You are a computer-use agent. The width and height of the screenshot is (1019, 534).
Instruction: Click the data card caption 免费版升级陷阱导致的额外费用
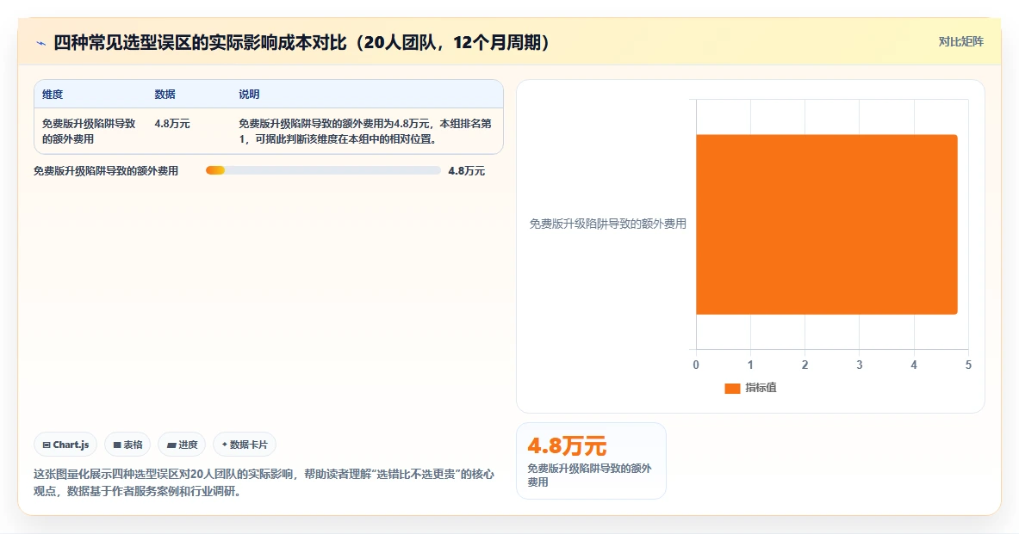[x=589, y=475]
